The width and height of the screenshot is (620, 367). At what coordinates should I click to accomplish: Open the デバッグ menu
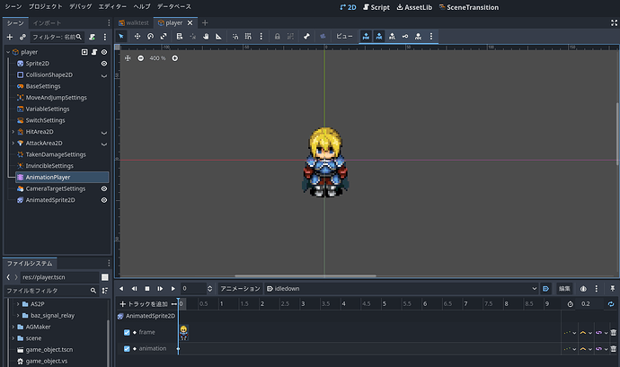pyautogui.click(x=80, y=6)
